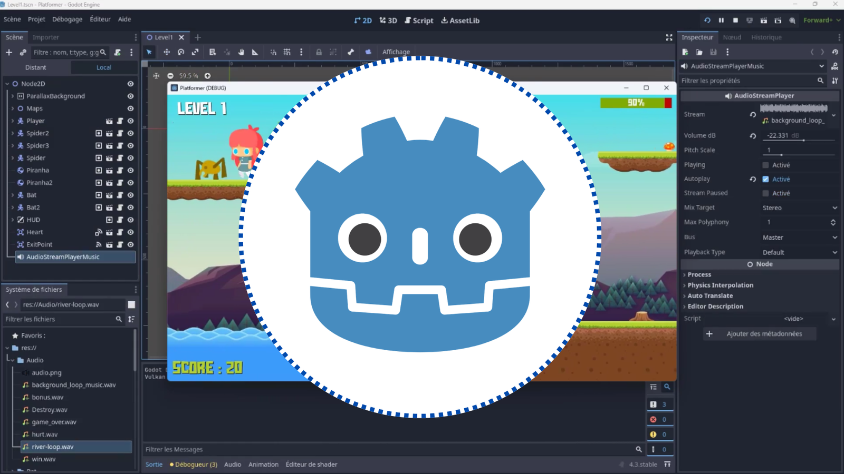Select the Rotate tool
Screen dimensions: 844x474
coord(180,52)
